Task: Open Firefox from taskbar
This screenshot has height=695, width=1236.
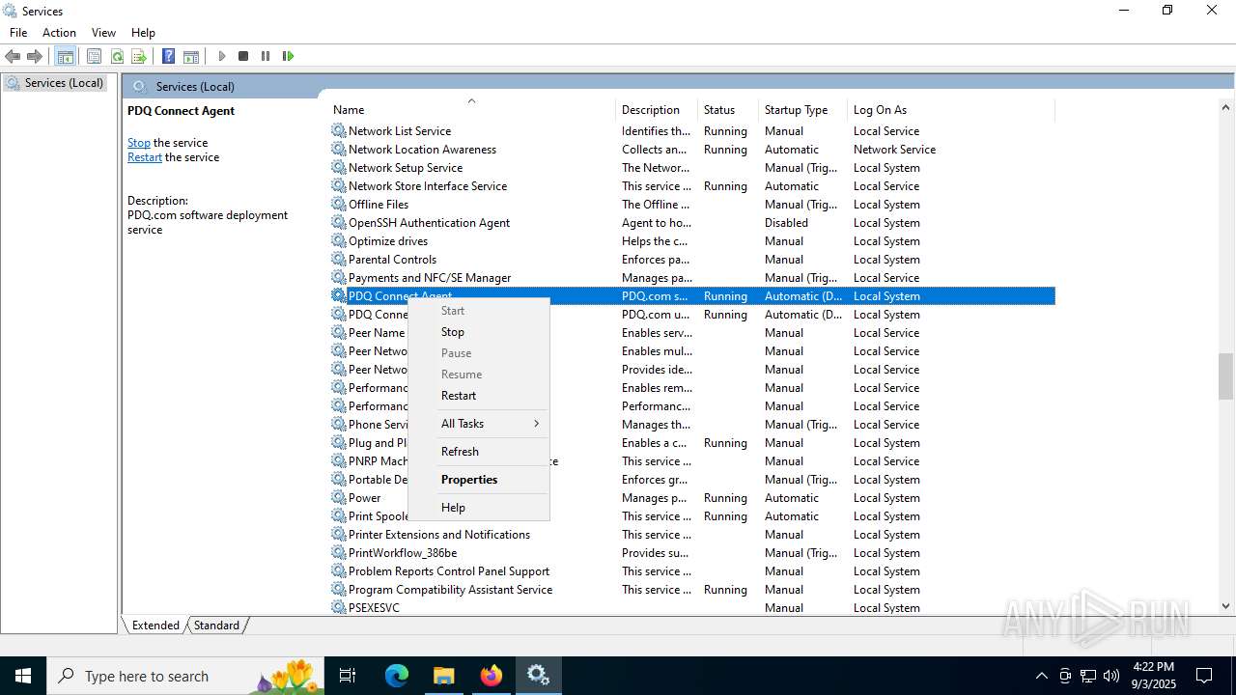Action: (x=492, y=676)
